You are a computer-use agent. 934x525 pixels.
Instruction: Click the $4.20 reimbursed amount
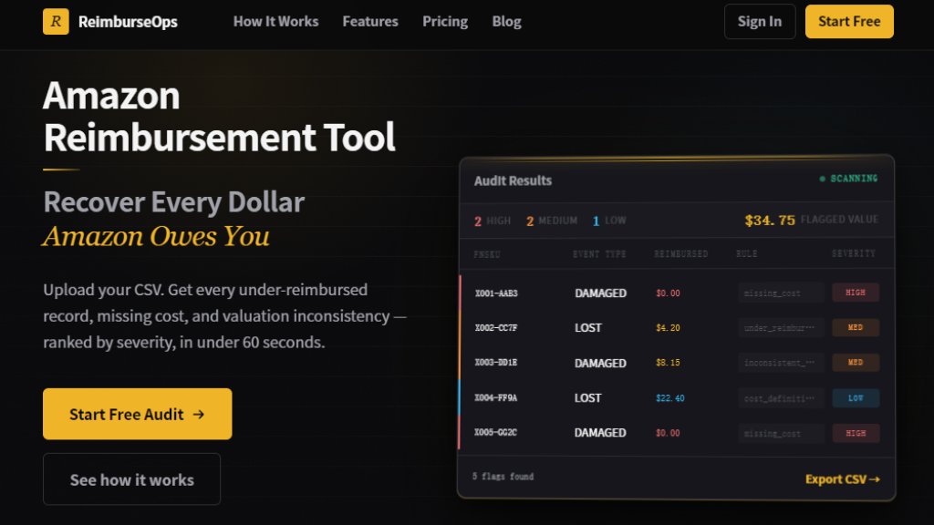[668, 327]
